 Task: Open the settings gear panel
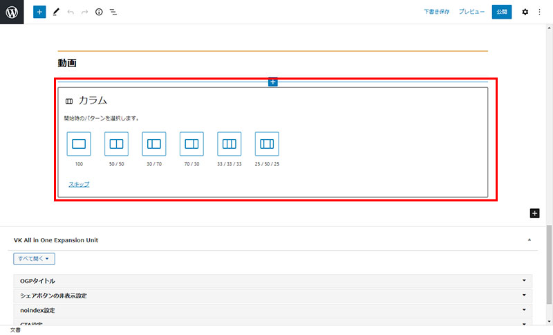pos(525,12)
